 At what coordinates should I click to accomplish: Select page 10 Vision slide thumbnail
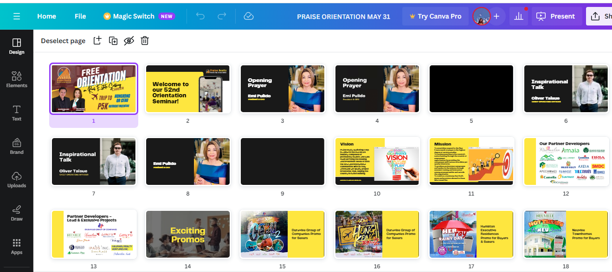[377, 161]
